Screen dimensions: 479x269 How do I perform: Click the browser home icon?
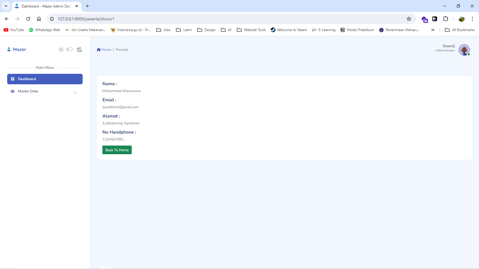pyautogui.click(x=39, y=19)
